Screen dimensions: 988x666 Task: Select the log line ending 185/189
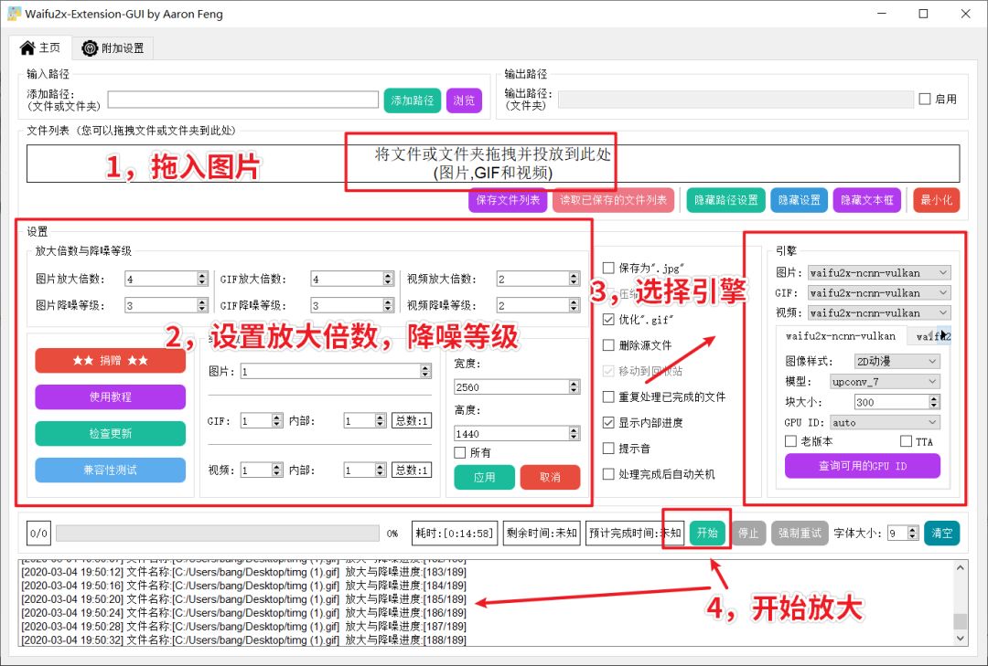(243, 599)
